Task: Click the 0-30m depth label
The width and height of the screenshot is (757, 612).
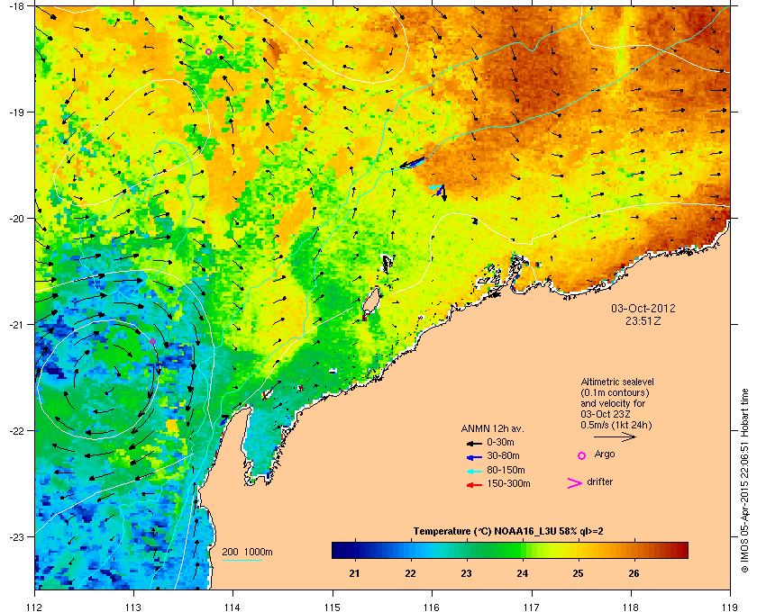Action: [501, 442]
